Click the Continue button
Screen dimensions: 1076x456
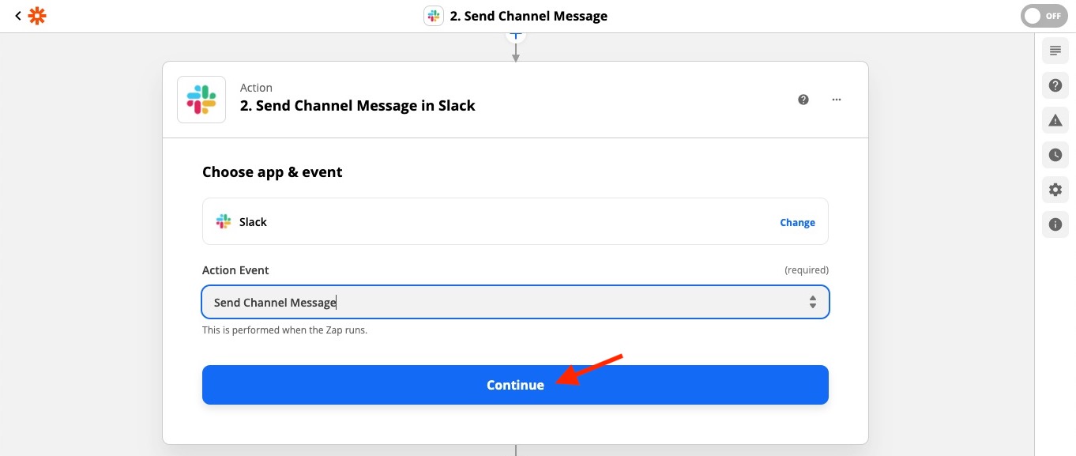(515, 385)
